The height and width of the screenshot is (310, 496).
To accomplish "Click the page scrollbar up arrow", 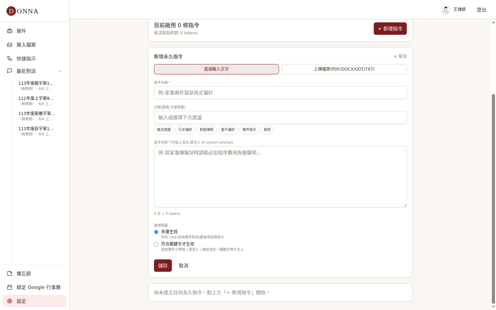I will (493, 22).
